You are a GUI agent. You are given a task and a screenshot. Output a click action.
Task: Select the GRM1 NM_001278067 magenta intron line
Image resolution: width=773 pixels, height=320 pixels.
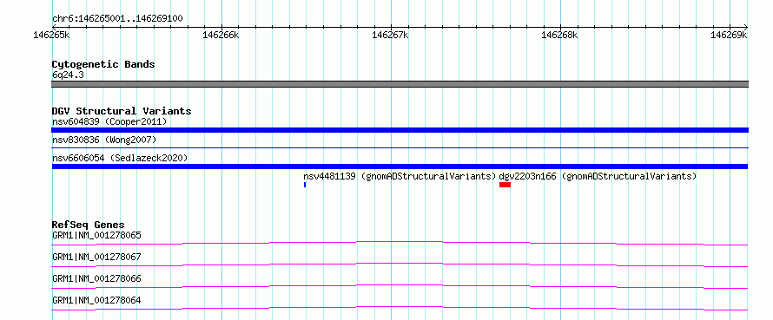pos(400,264)
